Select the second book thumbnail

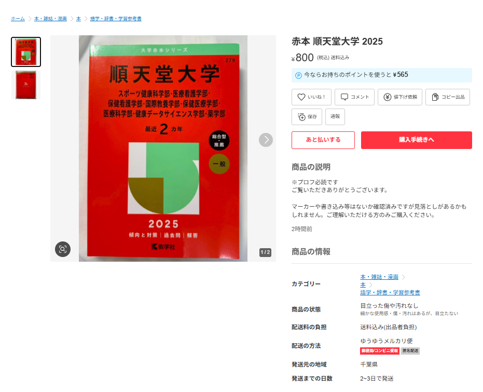(26, 85)
